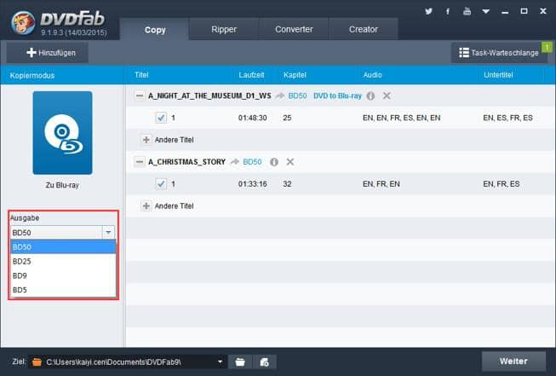Click the Ziel destination path field
Screen dimensions: 556x376
[128, 362]
